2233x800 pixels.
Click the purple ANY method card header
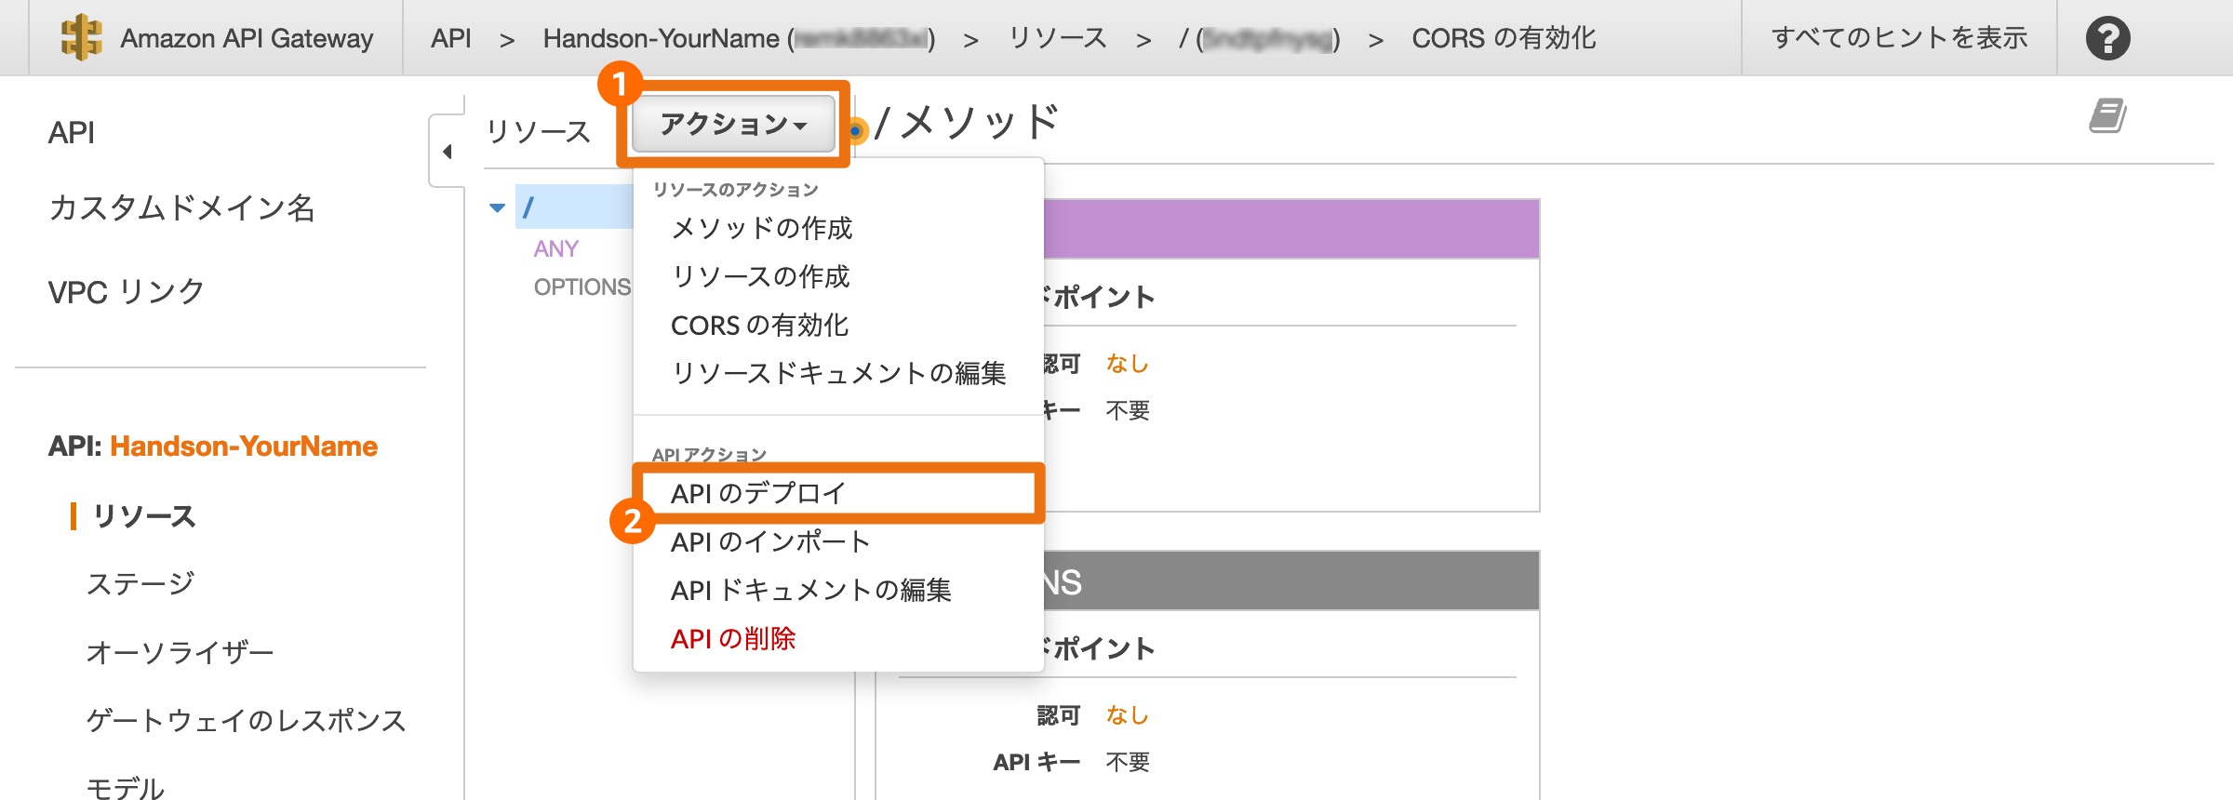[1291, 229]
